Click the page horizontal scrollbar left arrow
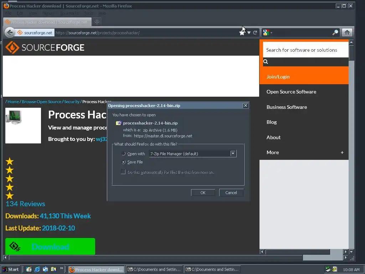 point(5,258)
